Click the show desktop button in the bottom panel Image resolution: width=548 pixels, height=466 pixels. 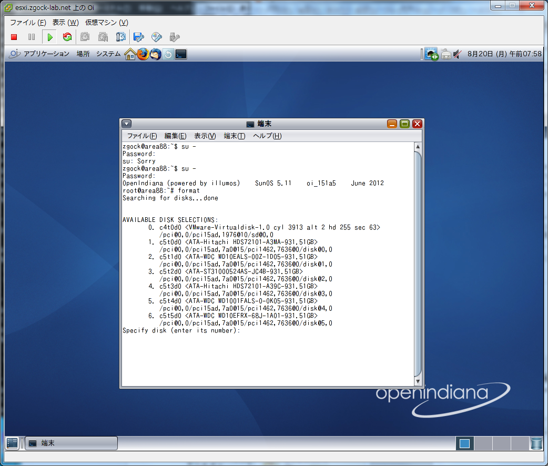(x=12, y=443)
